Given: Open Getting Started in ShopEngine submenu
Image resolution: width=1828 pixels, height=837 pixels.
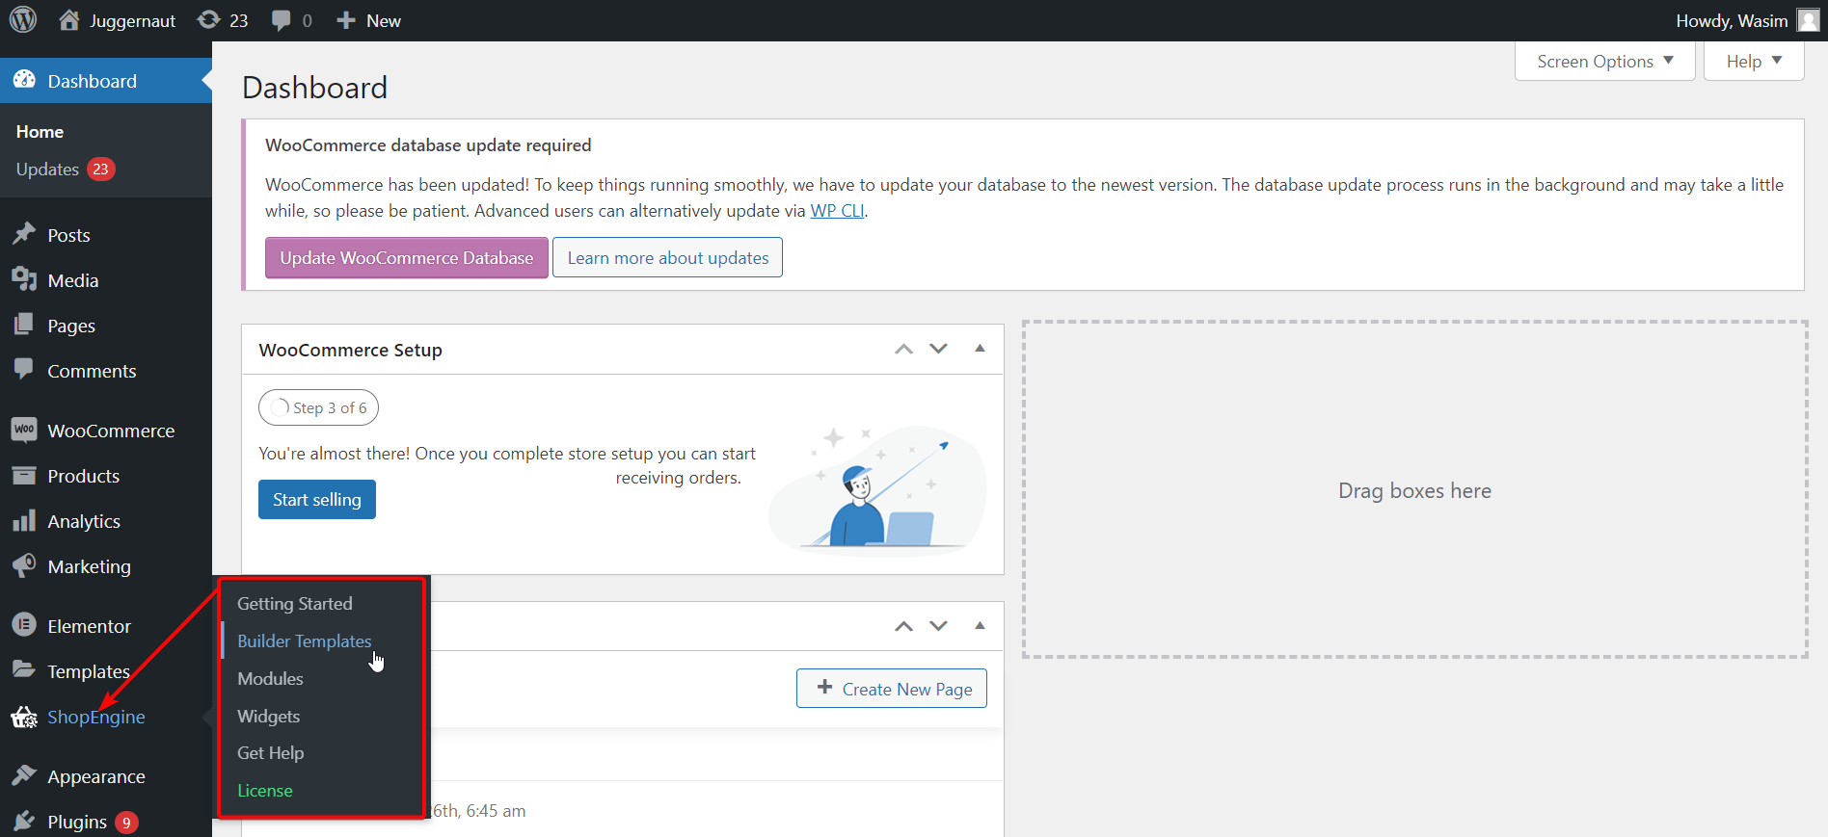Looking at the screenshot, I should tap(295, 603).
